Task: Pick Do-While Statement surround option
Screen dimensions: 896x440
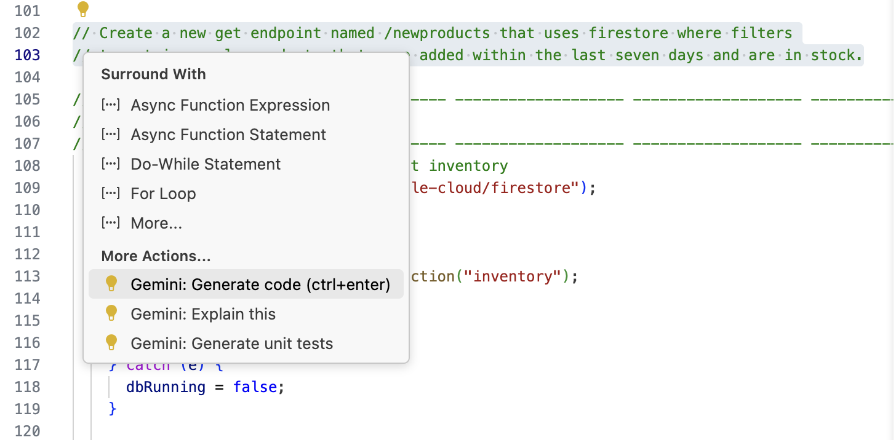Action: coord(246,164)
